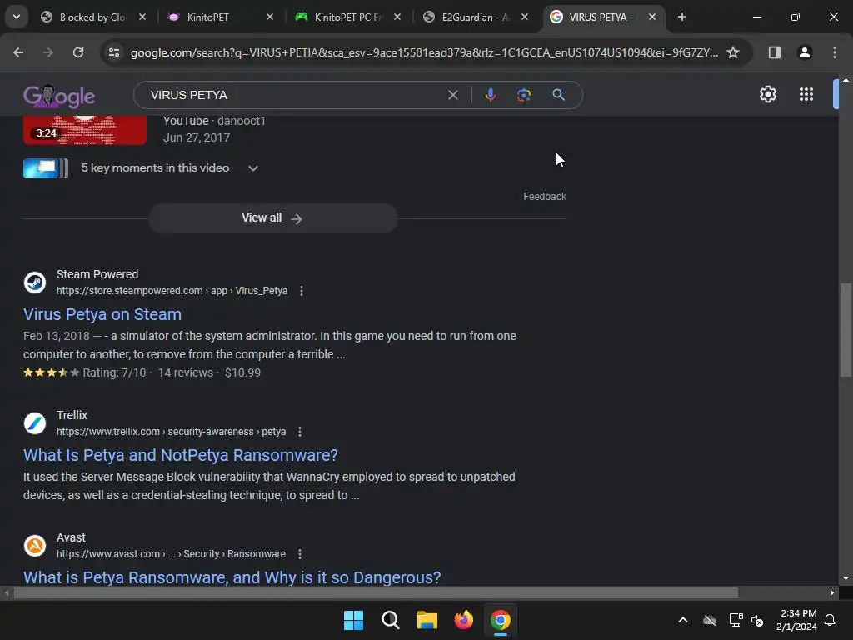The width and height of the screenshot is (853, 640).
Task: Show hidden system tray icons
Action: tap(683, 620)
